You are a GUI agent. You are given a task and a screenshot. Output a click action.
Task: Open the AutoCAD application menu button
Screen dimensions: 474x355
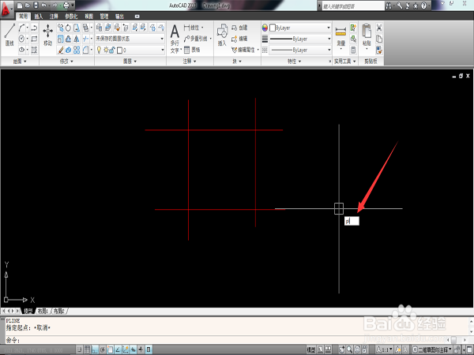click(6, 8)
